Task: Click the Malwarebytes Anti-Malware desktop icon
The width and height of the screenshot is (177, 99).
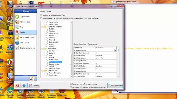Action: (x=31, y=94)
